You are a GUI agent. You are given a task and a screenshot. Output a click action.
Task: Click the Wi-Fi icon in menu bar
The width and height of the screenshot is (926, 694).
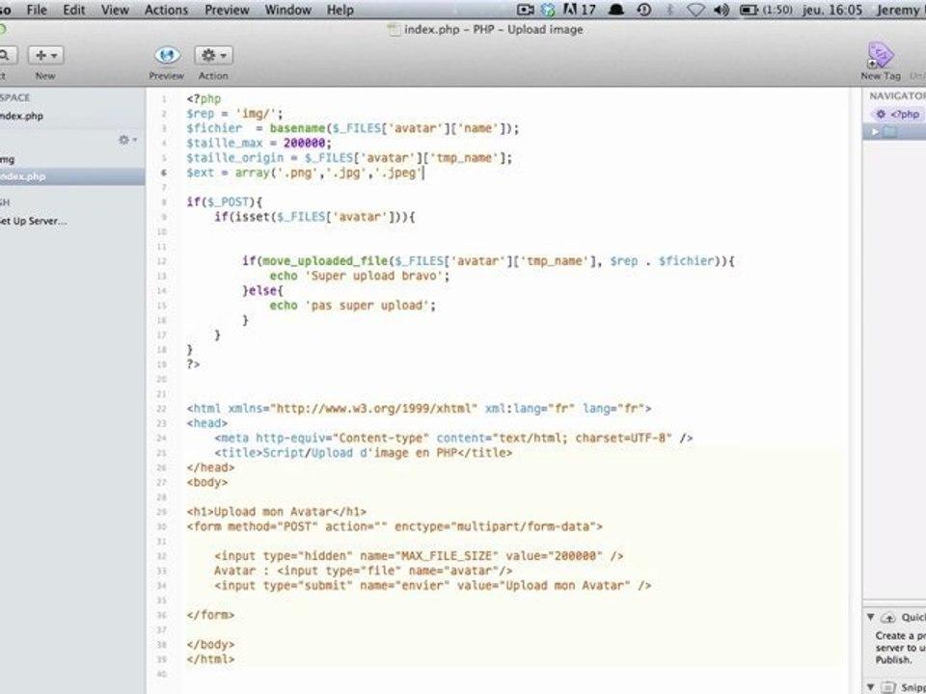point(695,10)
